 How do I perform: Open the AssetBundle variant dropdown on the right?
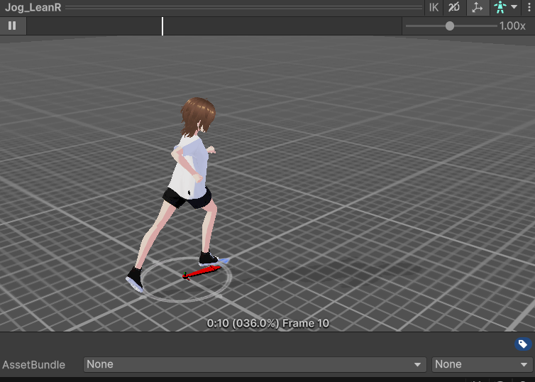tap(481, 364)
